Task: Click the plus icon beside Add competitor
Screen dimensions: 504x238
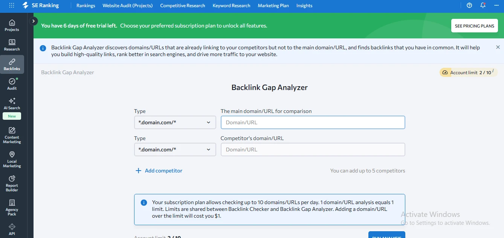Action: point(138,171)
